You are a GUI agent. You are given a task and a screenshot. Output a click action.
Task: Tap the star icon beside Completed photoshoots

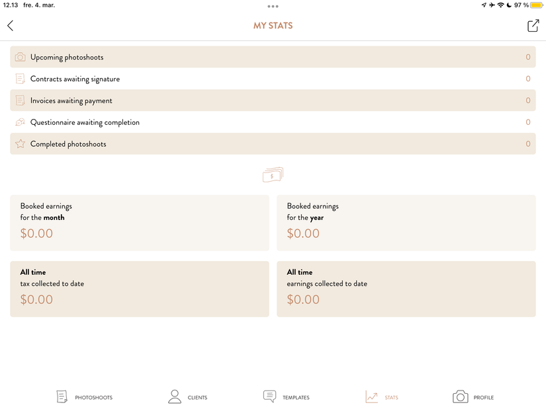(20, 144)
